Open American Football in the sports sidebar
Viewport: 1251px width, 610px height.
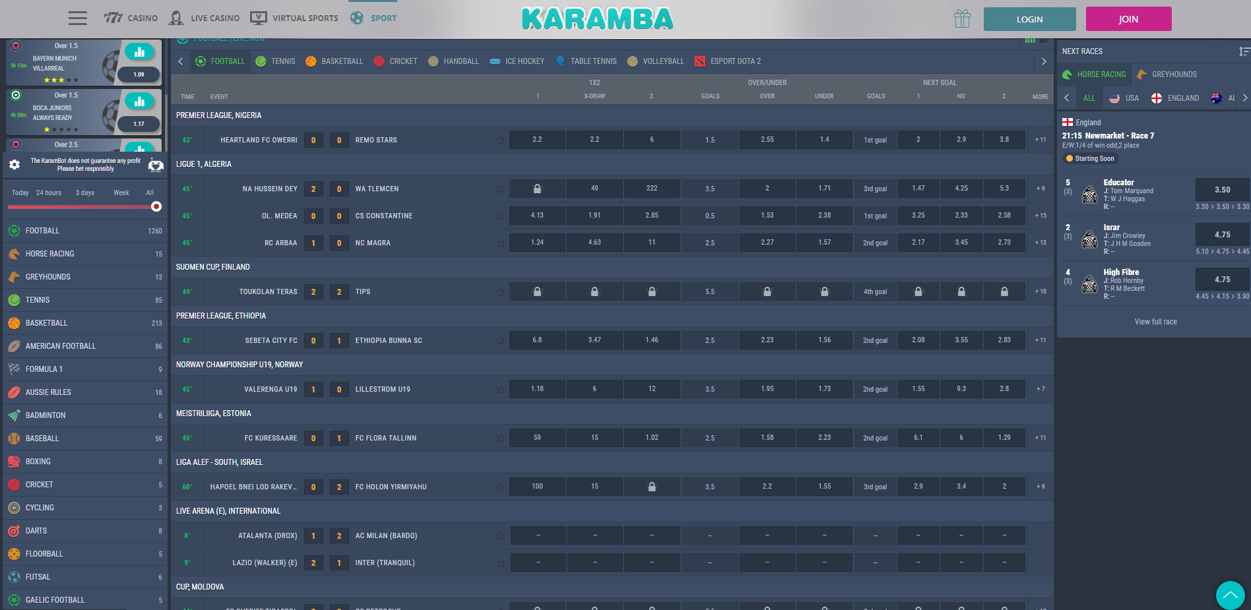(85, 346)
